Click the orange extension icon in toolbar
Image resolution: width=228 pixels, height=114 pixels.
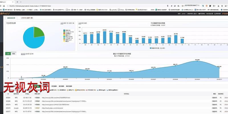(207, 6)
